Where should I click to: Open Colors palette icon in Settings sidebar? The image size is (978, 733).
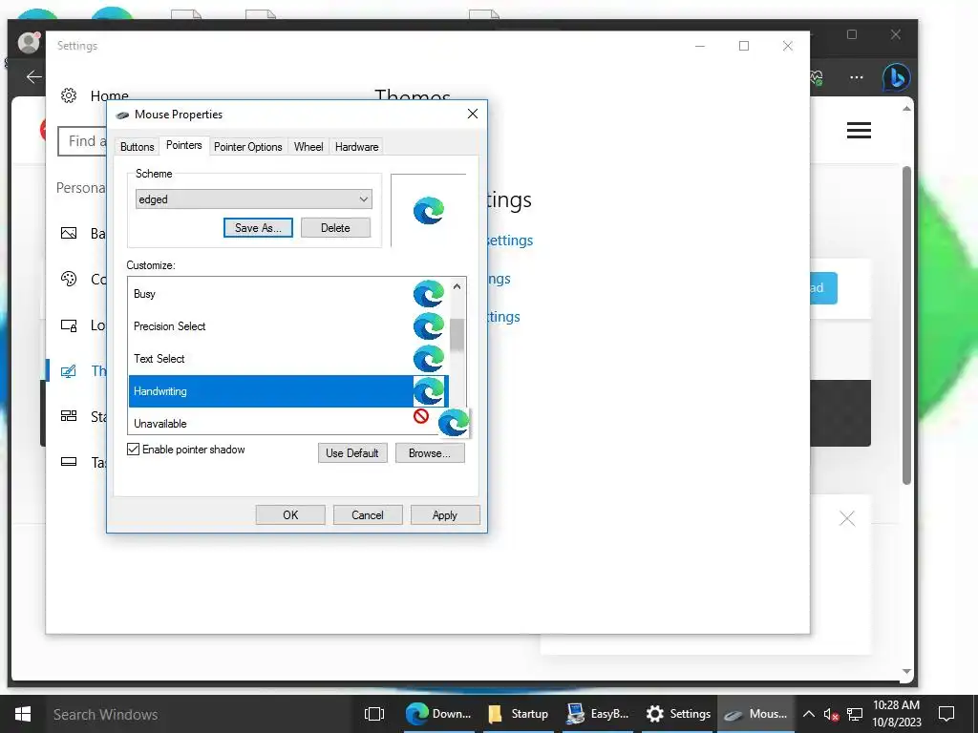(x=69, y=279)
